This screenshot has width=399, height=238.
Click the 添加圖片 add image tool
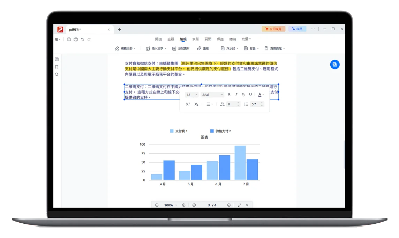tap(181, 49)
